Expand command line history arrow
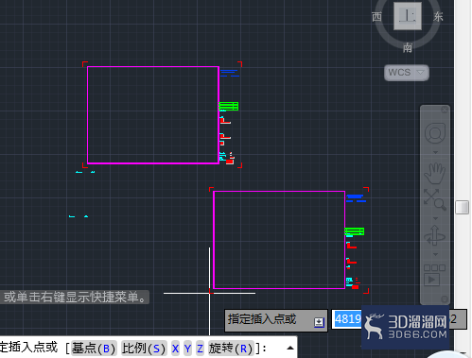Image resolution: width=472 pixels, height=358 pixels. click(x=290, y=348)
